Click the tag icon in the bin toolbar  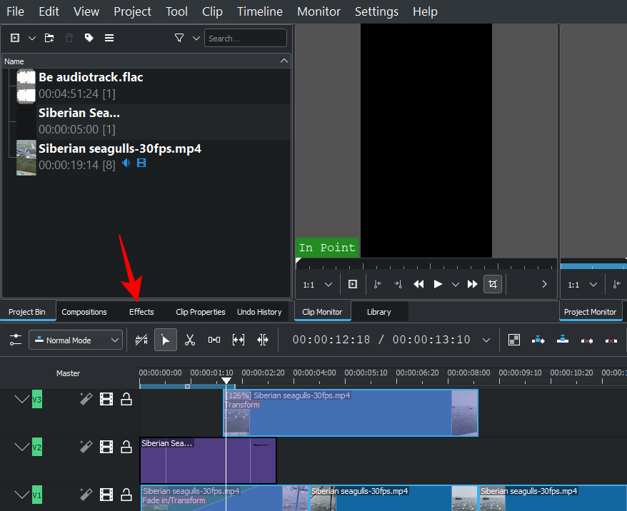[x=89, y=38]
